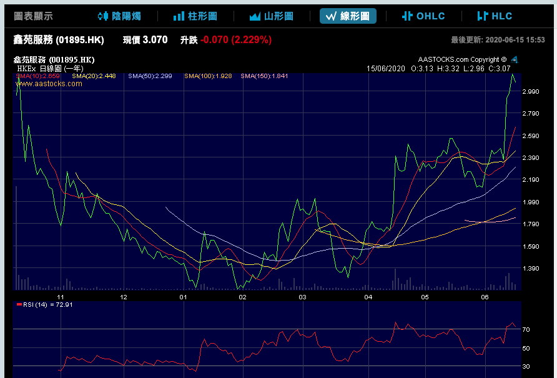The height and width of the screenshot is (378, 557).
Task: Click the RSI 70 level label
Action: pos(526,330)
